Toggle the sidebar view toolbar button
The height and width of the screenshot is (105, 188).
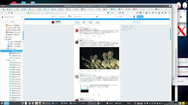140,13
